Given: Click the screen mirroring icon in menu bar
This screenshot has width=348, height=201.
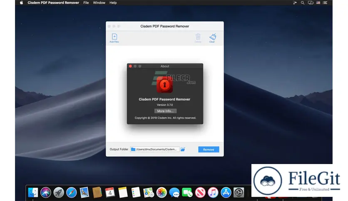Looking at the screenshot, I should pyautogui.click(x=311, y=2).
